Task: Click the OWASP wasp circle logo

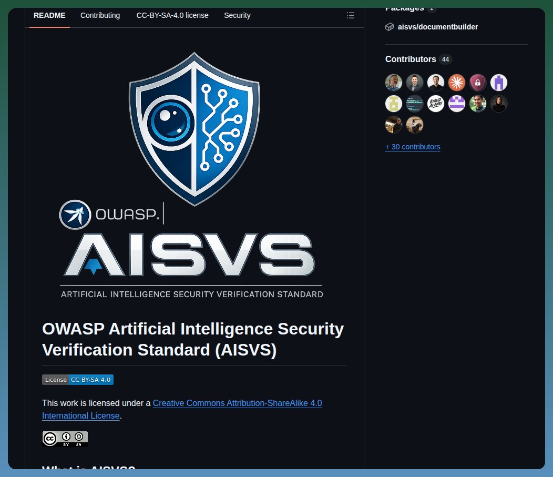Action: (x=75, y=215)
